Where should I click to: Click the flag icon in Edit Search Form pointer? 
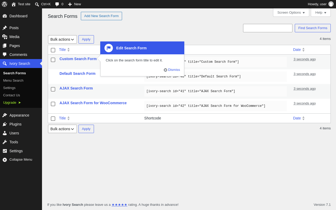[109, 48]
